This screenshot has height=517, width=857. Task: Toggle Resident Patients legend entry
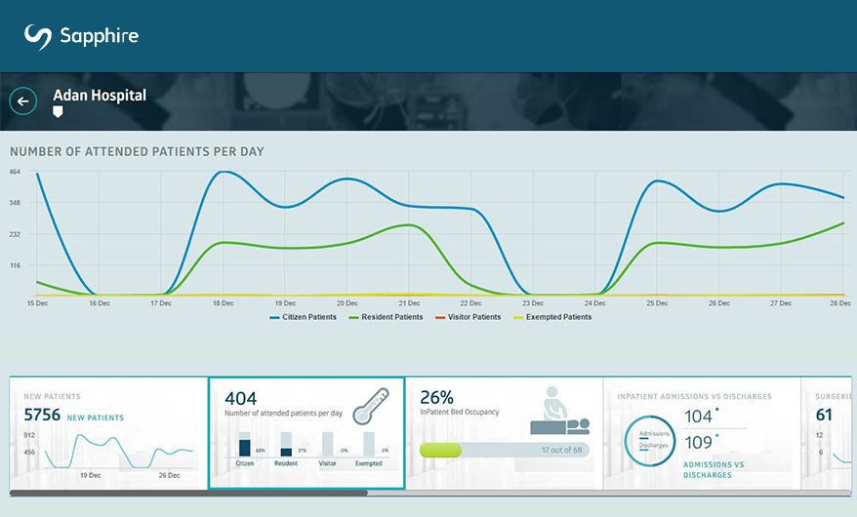[386, 317]
